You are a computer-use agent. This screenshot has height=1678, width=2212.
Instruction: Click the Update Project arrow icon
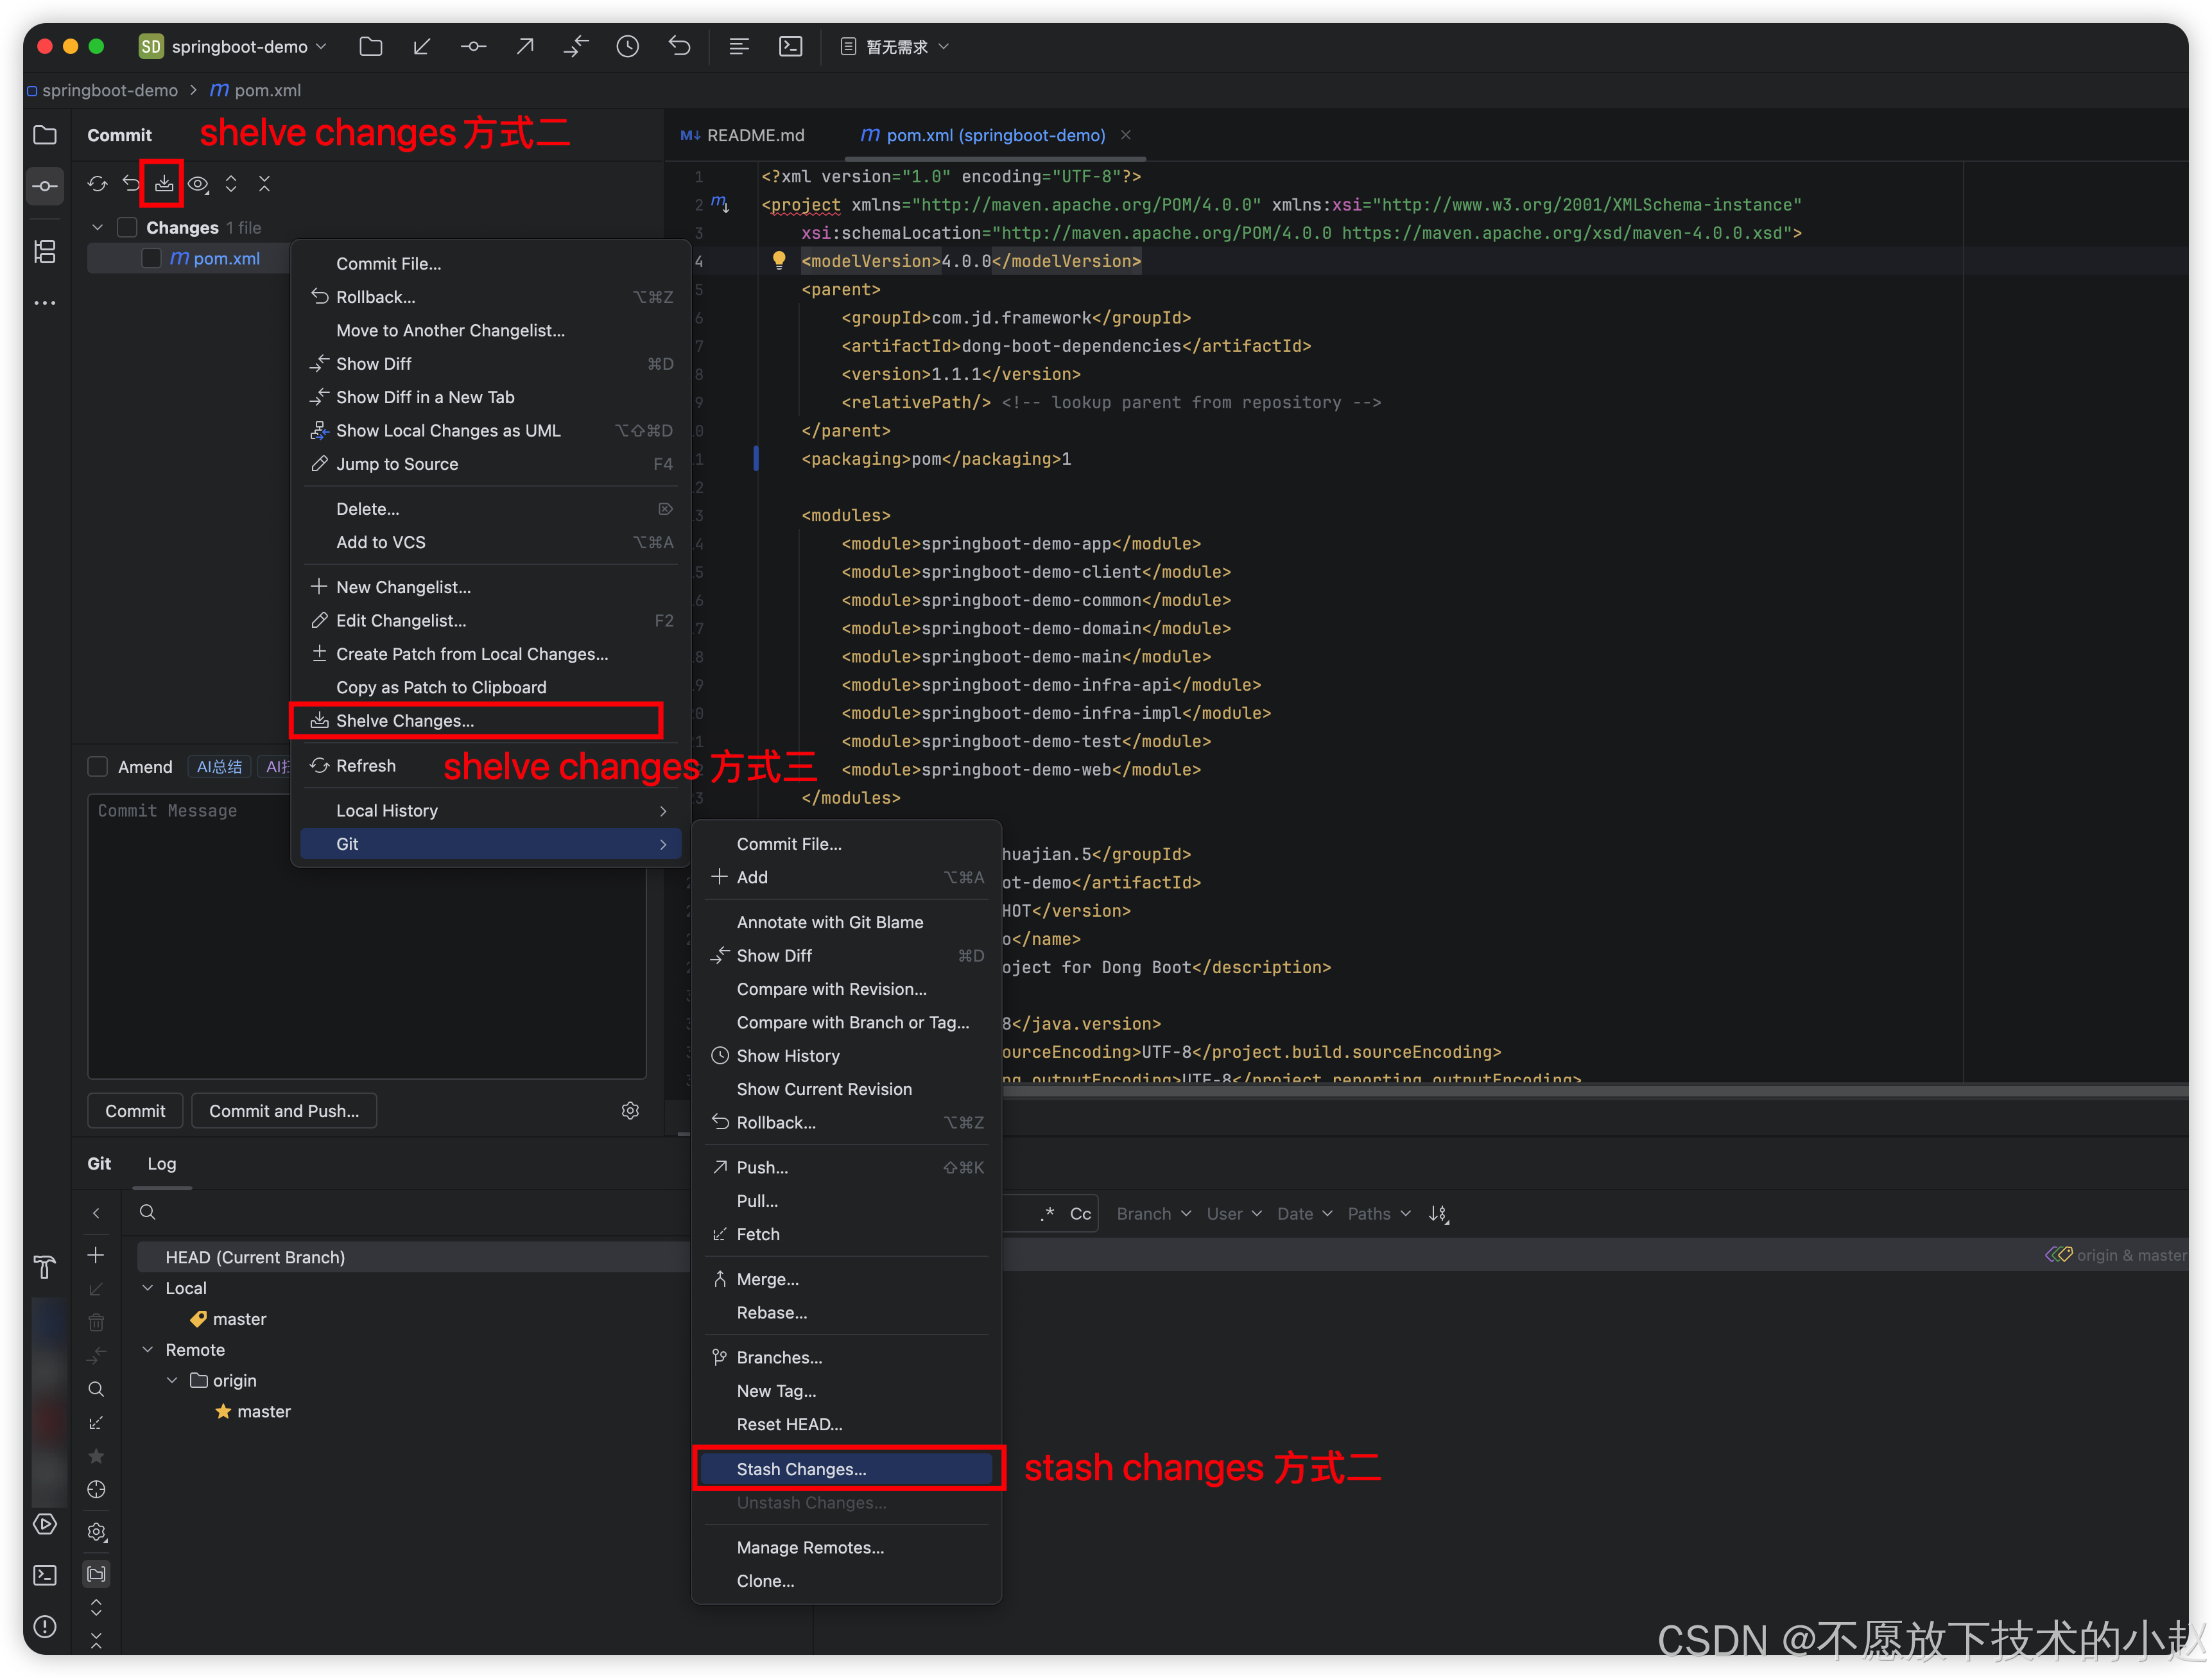point(422,46)
